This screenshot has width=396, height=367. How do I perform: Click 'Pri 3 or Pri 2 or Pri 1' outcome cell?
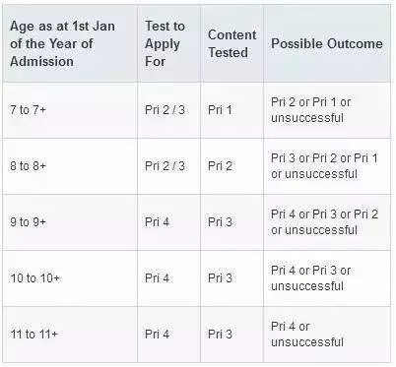(324, 166)
